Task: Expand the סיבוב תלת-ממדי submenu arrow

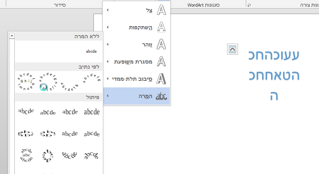Action: 108,79
